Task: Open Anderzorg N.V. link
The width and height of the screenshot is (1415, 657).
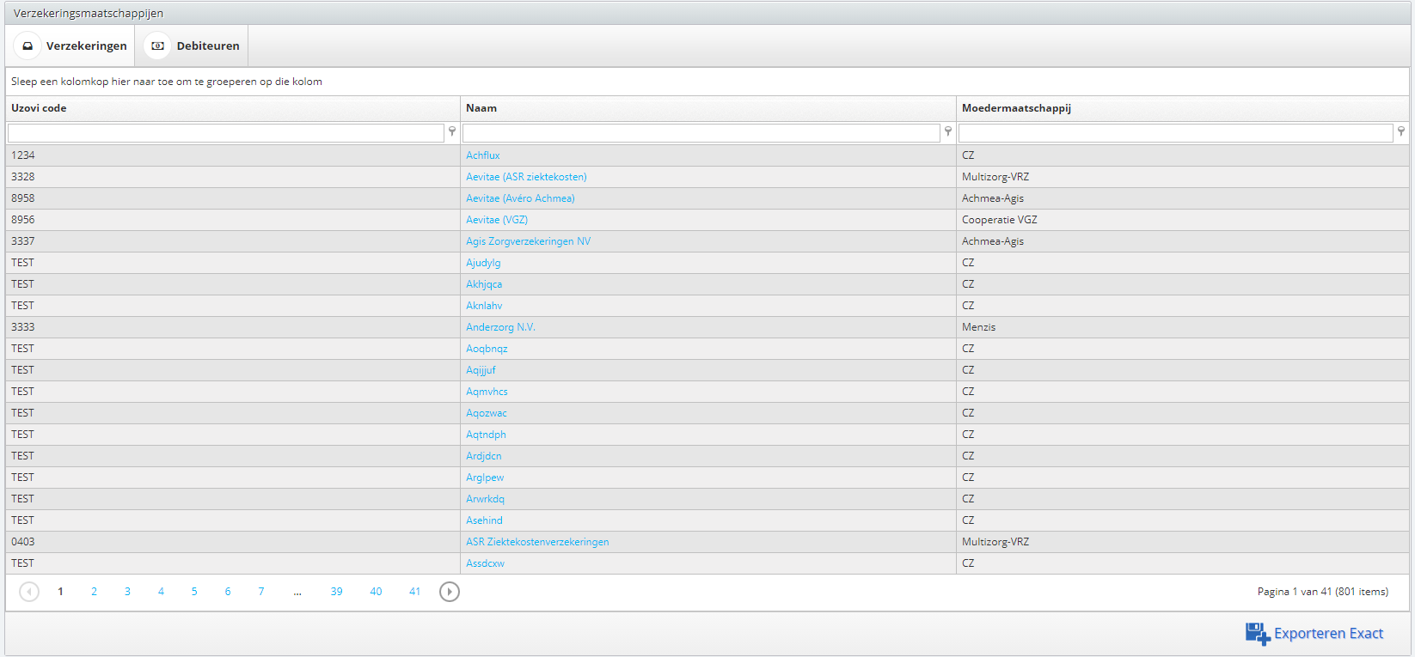Action: [500, 327]
